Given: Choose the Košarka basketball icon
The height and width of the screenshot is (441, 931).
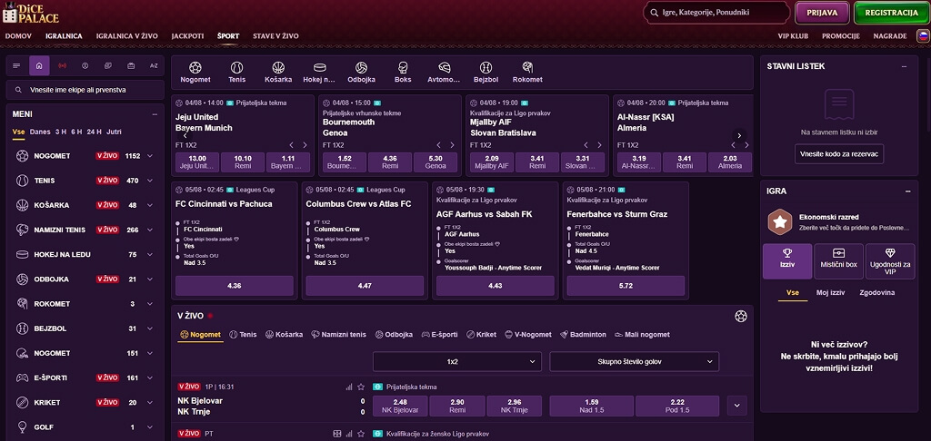Looking at the screenshot, I should point(278,67).
